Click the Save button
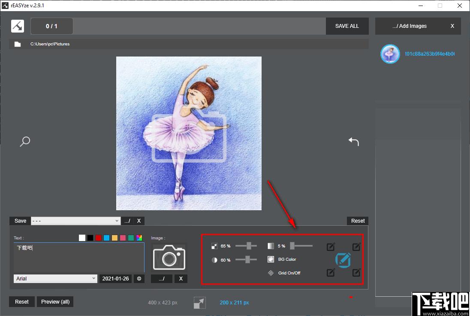 tap(20, 221)
